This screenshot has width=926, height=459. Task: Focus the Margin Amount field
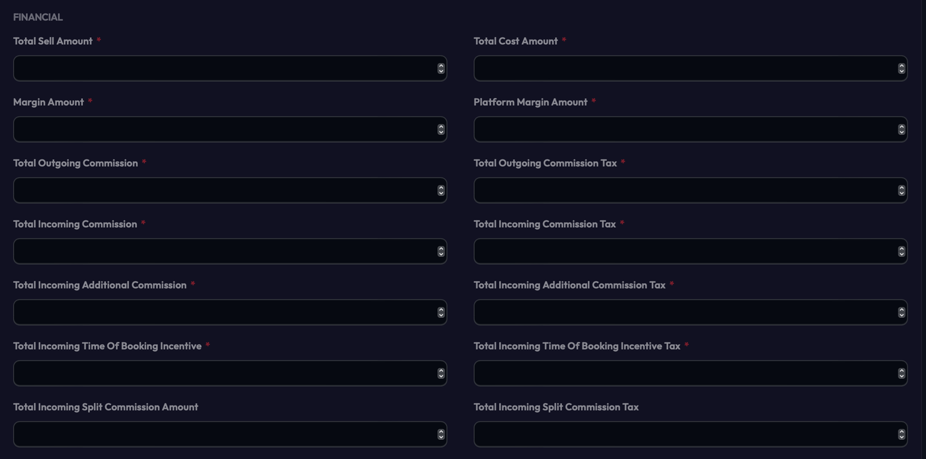pyautogui.click(x=225, y=129)
